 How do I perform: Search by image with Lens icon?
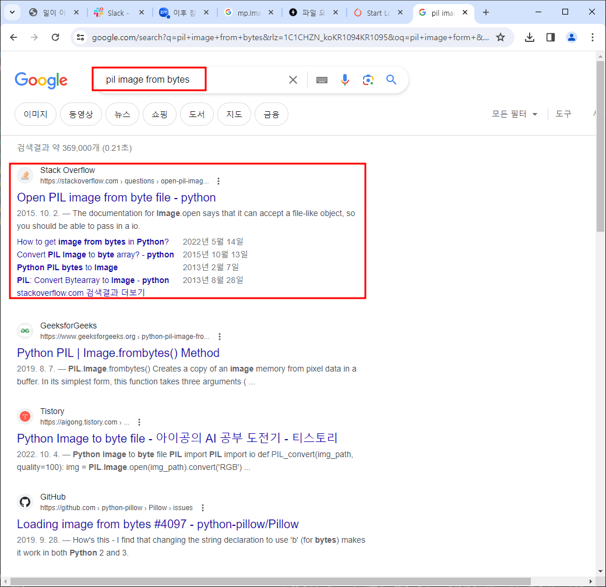(x=368, y=80)
